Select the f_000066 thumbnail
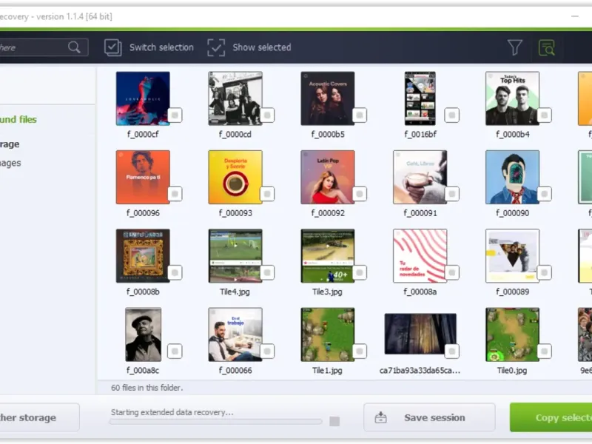Screen dimensions: 592x444 235,334
